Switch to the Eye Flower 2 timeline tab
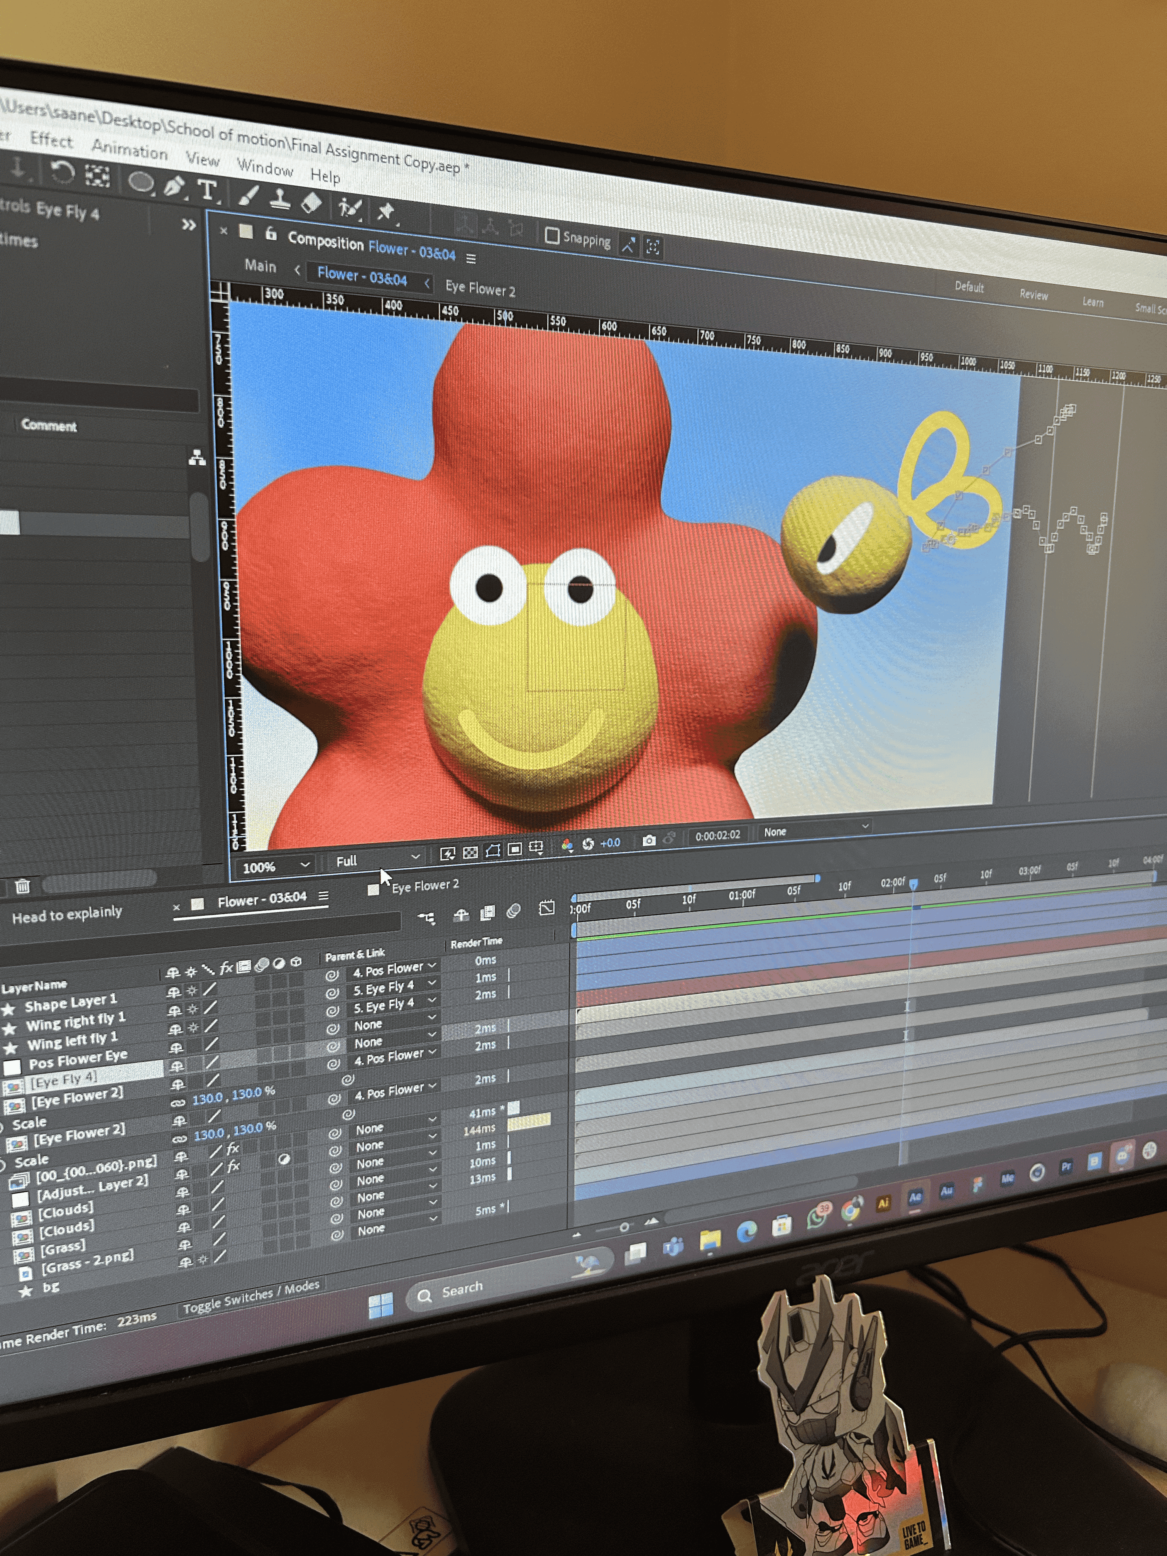Viewport: 1167px width, 1556px height. point(425,886)
